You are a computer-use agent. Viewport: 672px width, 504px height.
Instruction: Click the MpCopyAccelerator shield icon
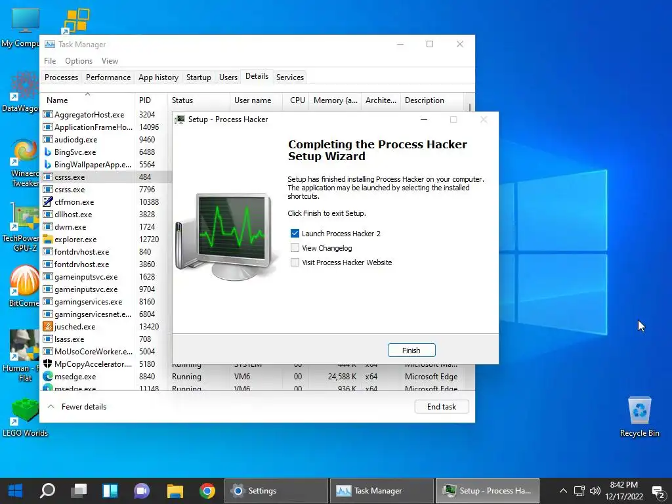point(47,364)
